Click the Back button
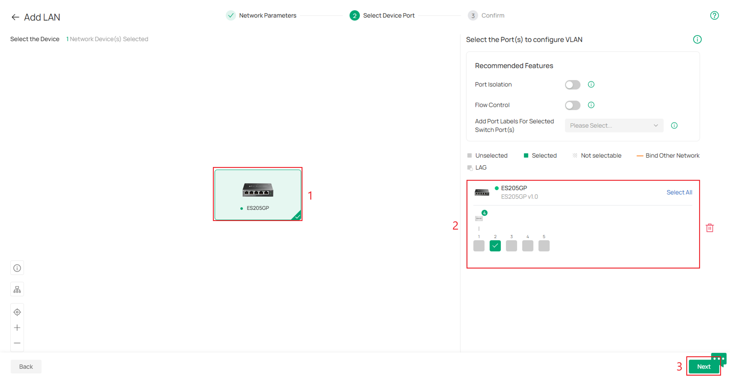This screenshot has height=376, width=730. point(26,366)
